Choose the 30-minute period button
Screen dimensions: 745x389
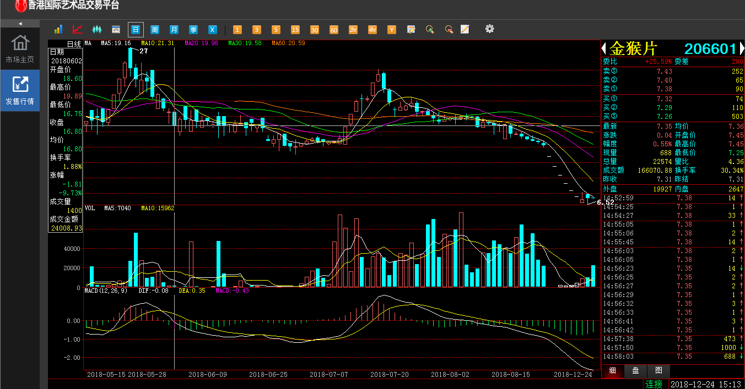(315, 29)
